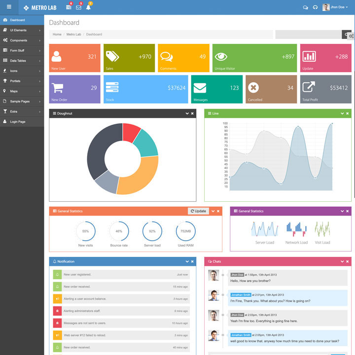355x355 pixels.
Task: Click 'Alerting a user account balance.' notification
Action: [121, 299]
